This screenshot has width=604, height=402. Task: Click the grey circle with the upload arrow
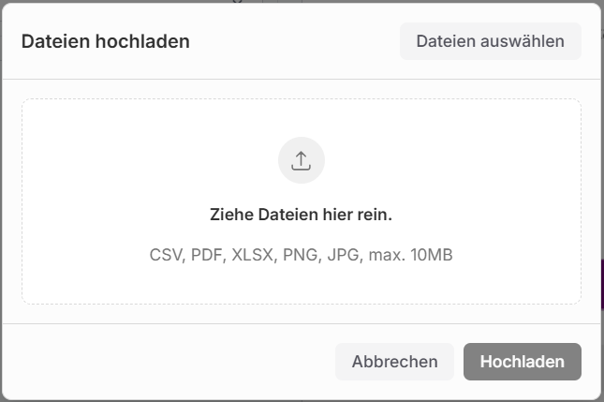[301, 160]
